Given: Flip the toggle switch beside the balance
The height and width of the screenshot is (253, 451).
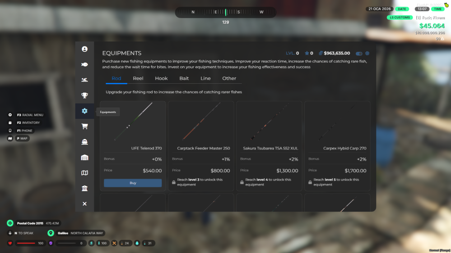Looking at the screenshot, I should pos(359,53).
